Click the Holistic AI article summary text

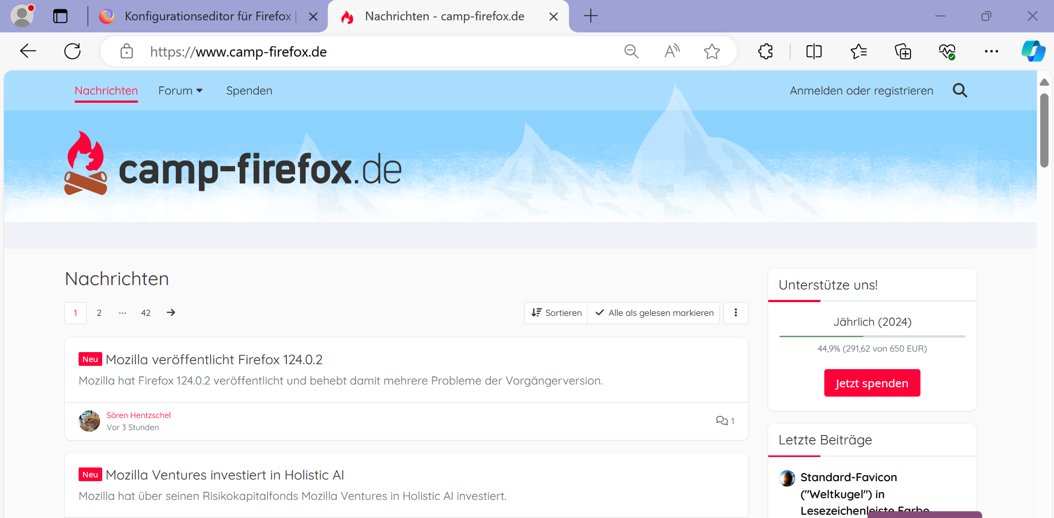[292, 496]
